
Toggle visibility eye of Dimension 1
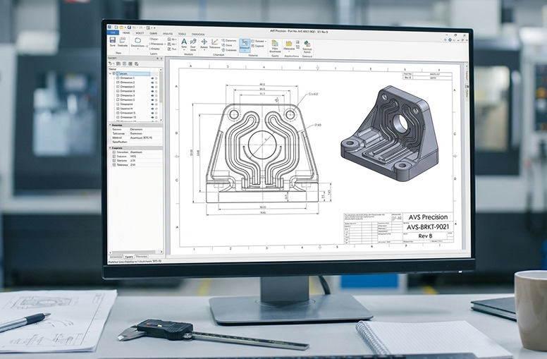(x=153, y=78)
